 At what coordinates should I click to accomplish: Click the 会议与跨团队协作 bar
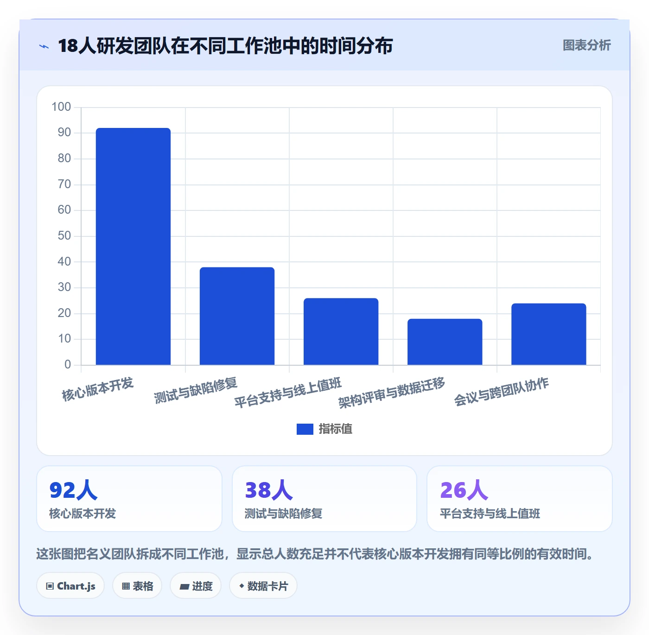(548, 334)
